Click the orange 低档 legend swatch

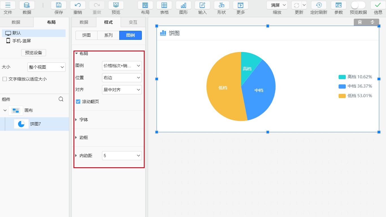pos(342,96)
